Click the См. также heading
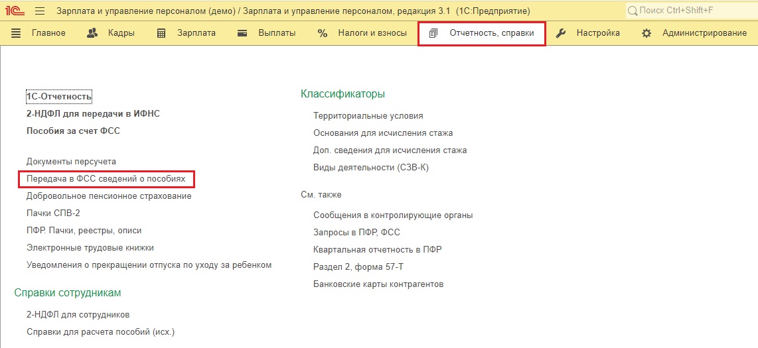This screenshot has height=348, width=758. tap(321, 195)
